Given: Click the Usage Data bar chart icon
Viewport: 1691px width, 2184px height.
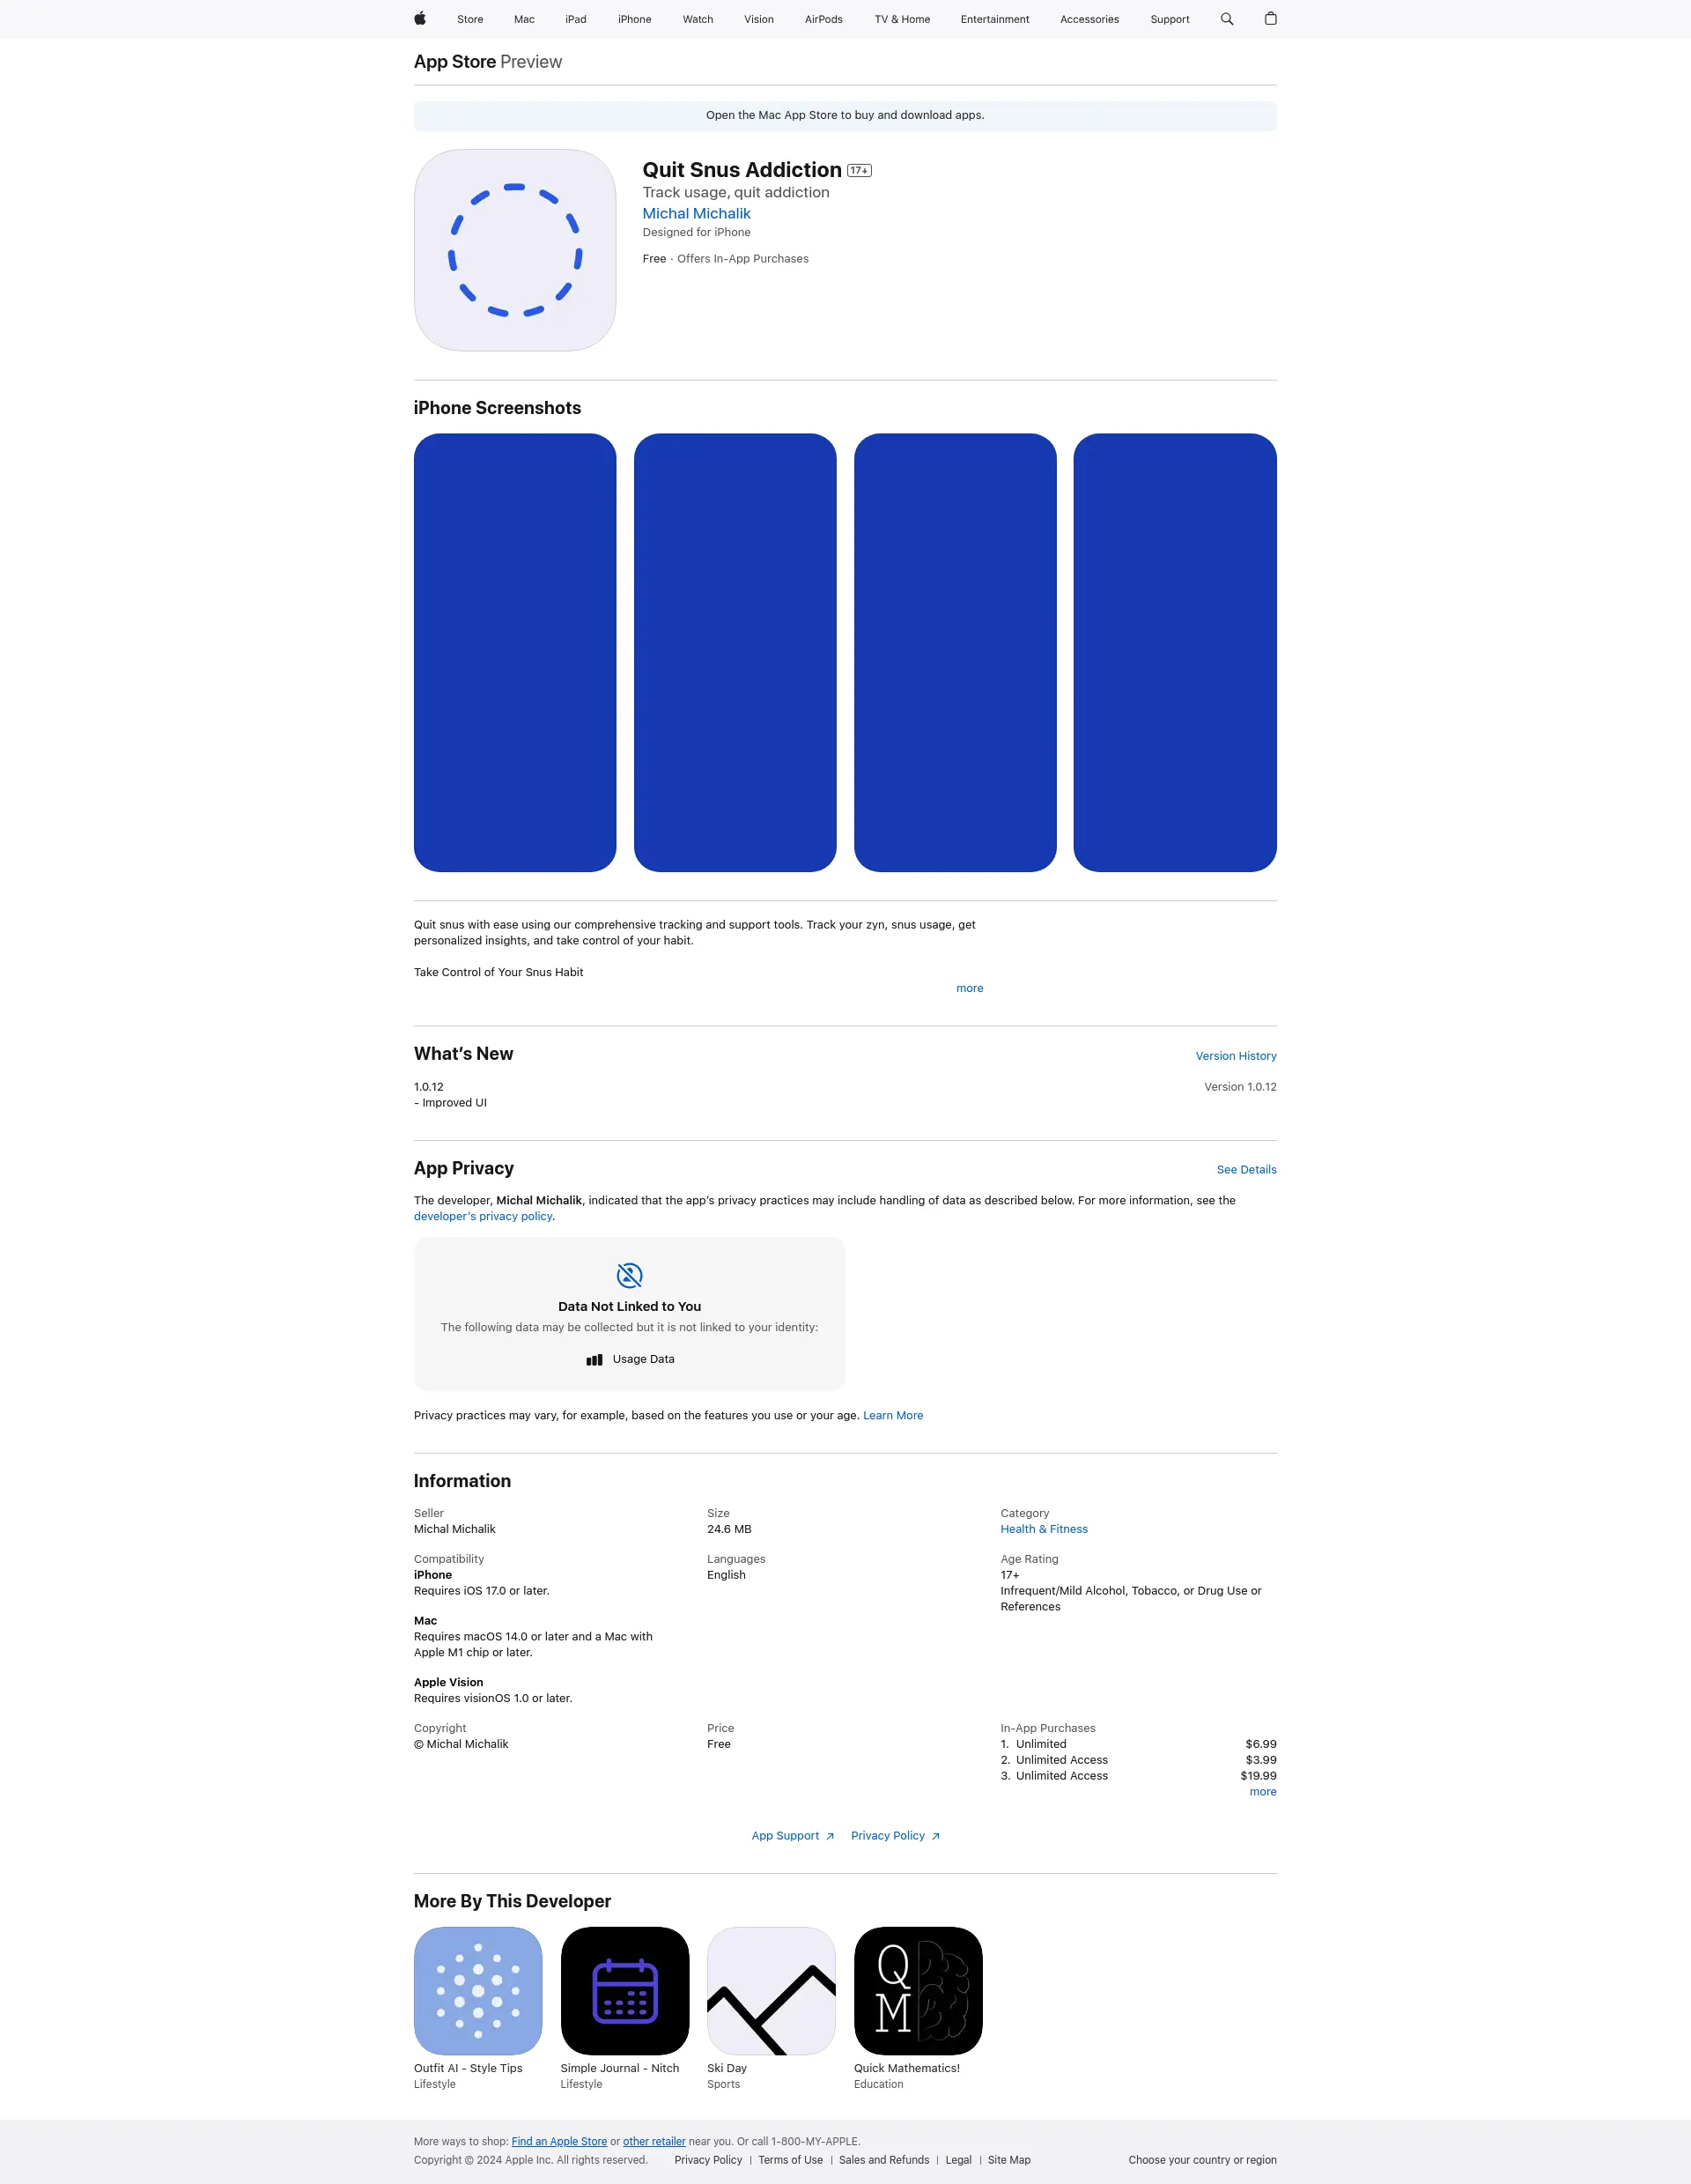Looking at the screenshot, I should tap(594, 1359).
